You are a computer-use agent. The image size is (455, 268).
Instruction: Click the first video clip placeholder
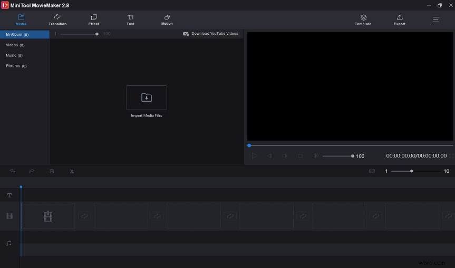click(x=48, y=216)
